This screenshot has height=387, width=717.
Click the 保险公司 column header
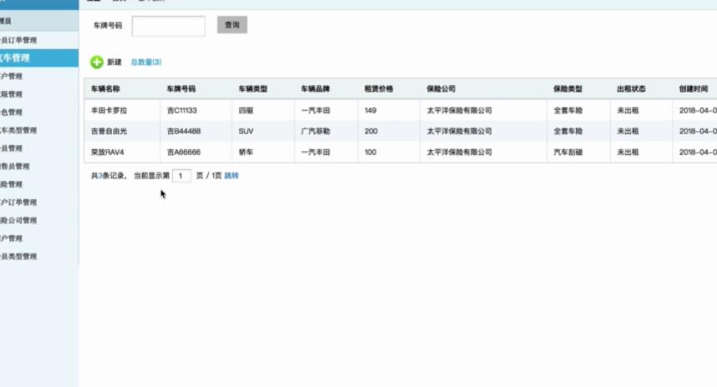point(440,89)
